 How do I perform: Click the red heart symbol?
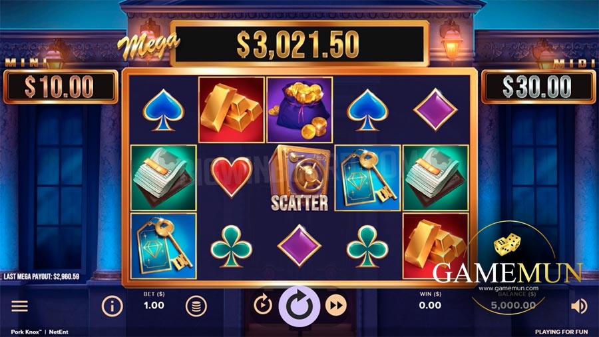click(232, 176)
